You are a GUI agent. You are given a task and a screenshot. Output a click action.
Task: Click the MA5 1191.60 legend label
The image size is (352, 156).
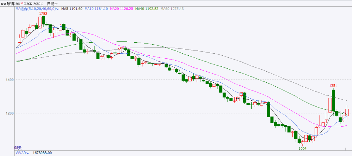coord(72,9)
